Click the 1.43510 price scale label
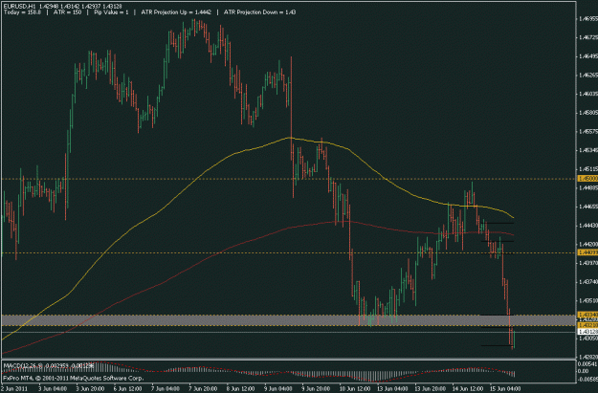This screenshot has height=393, width=598. coord(588,300)
